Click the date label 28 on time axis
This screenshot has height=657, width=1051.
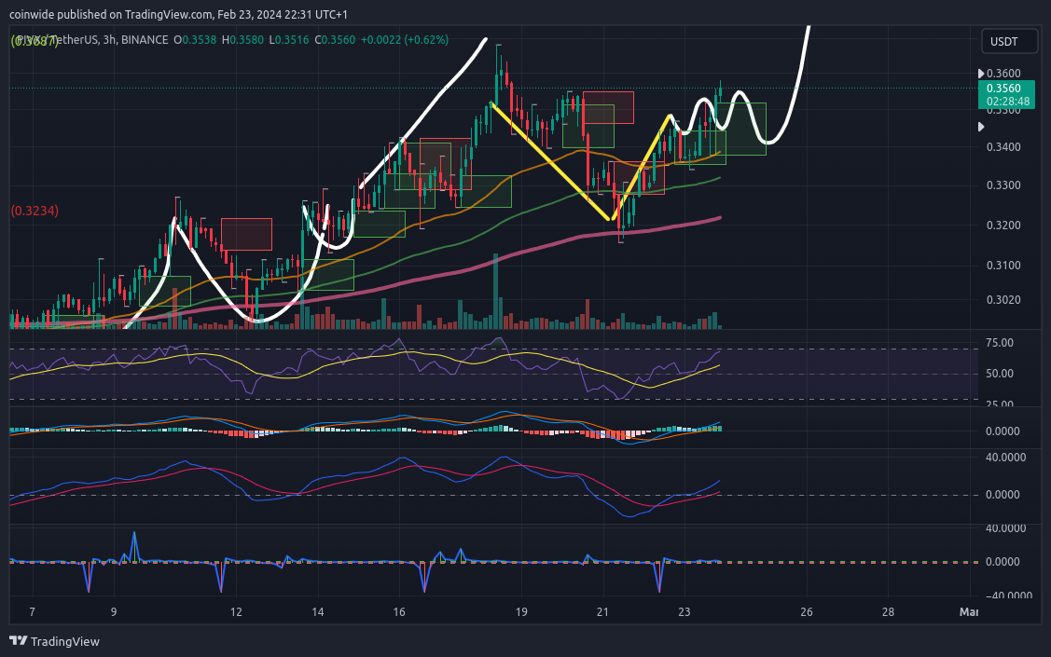888,611
